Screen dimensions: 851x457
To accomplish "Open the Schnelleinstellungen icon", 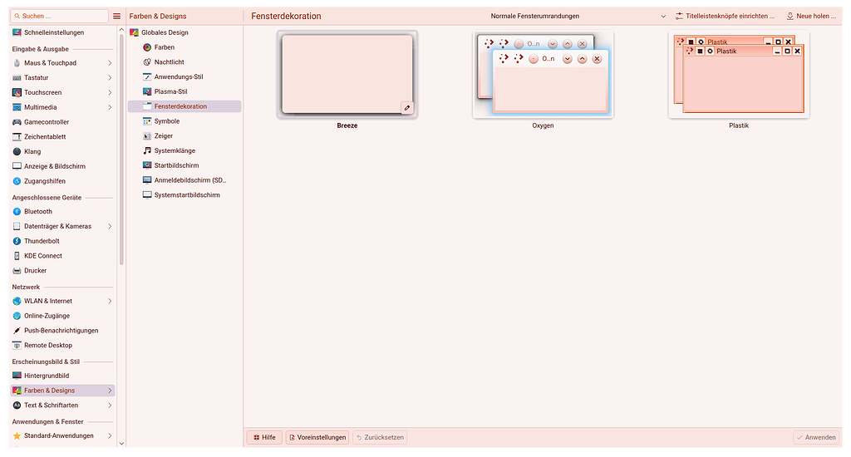I will (17, 32).
